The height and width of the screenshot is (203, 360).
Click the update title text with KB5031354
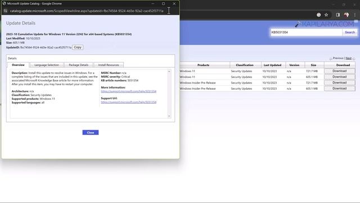(69, 34)
